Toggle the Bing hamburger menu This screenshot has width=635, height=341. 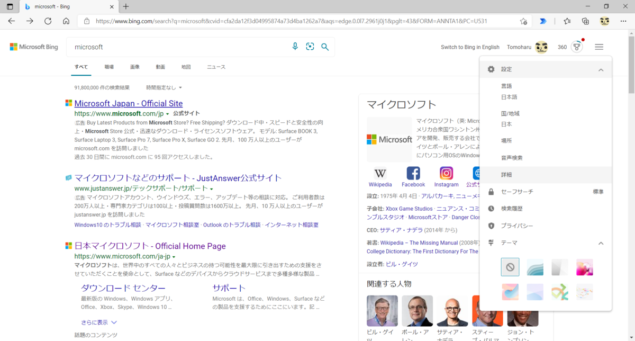click(599, 47)
